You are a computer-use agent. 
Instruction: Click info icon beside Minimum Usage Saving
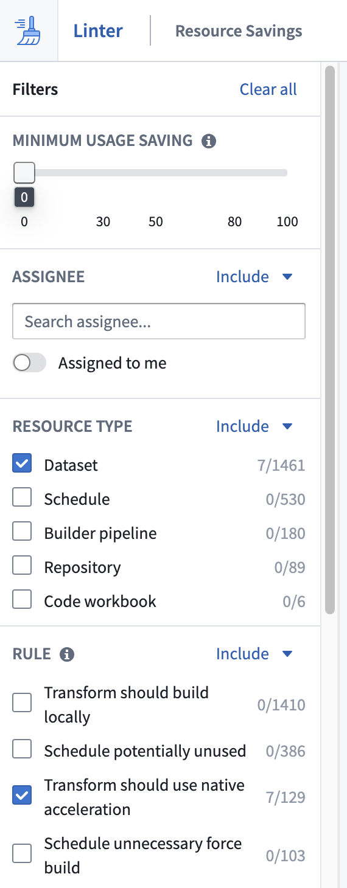[209, 141]
